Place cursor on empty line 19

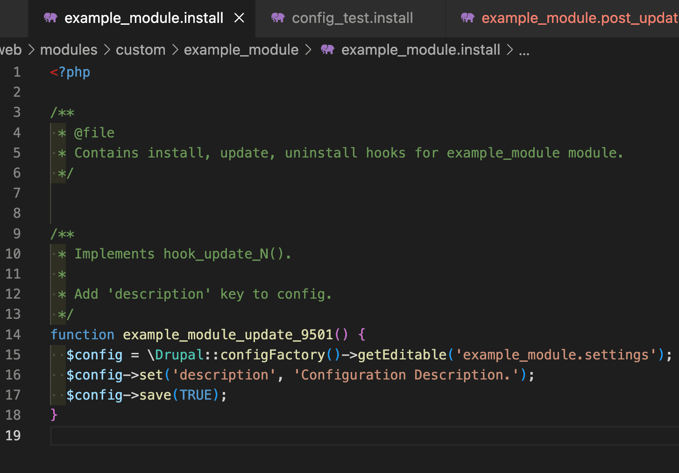click(x=280, y=436)
